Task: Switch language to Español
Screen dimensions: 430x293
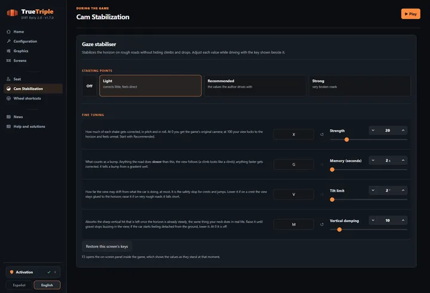Action: click(19, 285)
